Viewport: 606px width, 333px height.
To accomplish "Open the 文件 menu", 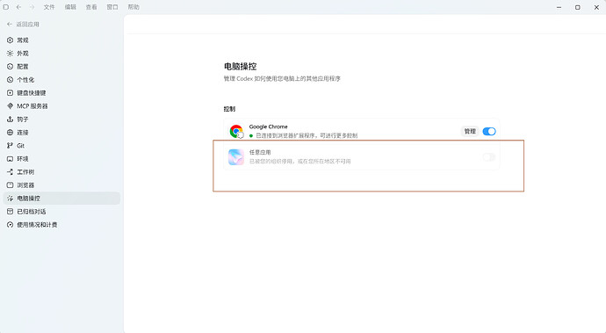I will click(x=49, y=7).
